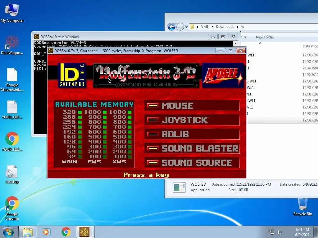Screen dimensions: 318x238
Task: Click the folder icon in Explorer address bar
Action: point(192,27)
